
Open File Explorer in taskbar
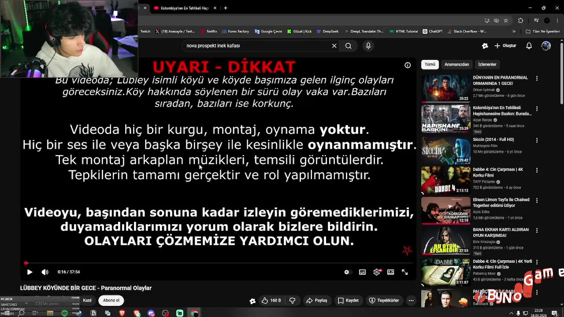50,313
